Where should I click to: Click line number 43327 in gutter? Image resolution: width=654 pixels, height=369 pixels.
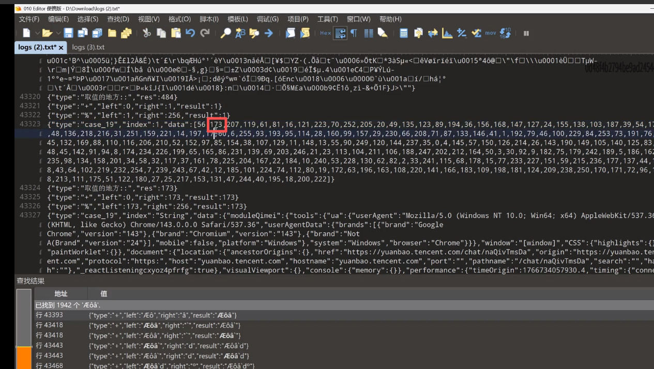(x=29, y=215)
